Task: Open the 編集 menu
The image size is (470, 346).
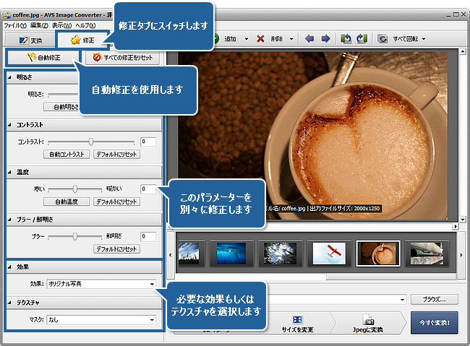Action: pyautogui.click(x=39, y=25)
